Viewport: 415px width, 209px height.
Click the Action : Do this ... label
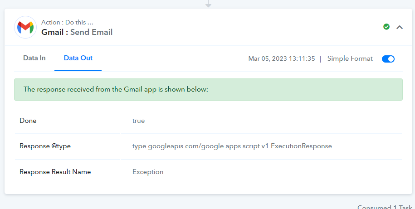[67, 22]
